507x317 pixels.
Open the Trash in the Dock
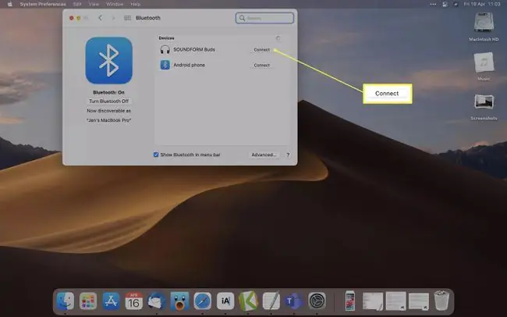pos(441,301)
